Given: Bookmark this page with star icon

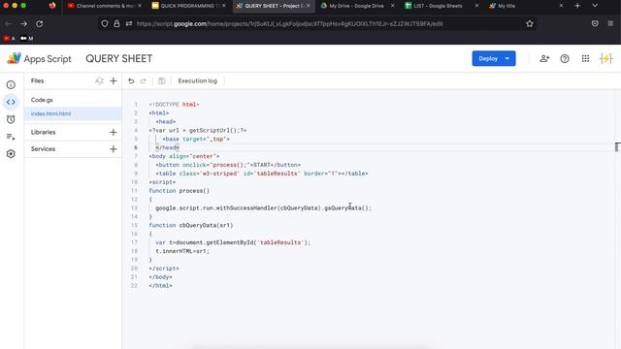Looking at the screenshot, I should (x=530, y=23).
